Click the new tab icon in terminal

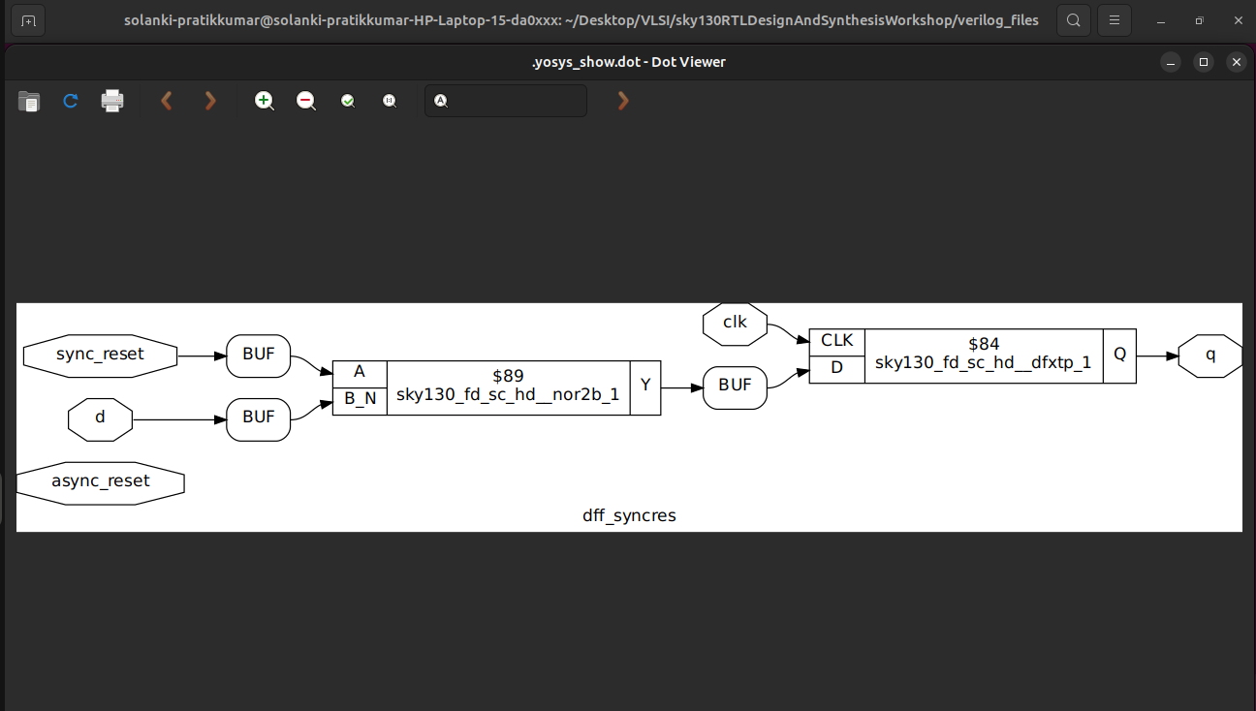(x=27, y=19)
